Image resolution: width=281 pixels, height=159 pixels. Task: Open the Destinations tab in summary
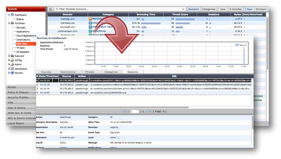pyautogui.click(x=68, y=72)
